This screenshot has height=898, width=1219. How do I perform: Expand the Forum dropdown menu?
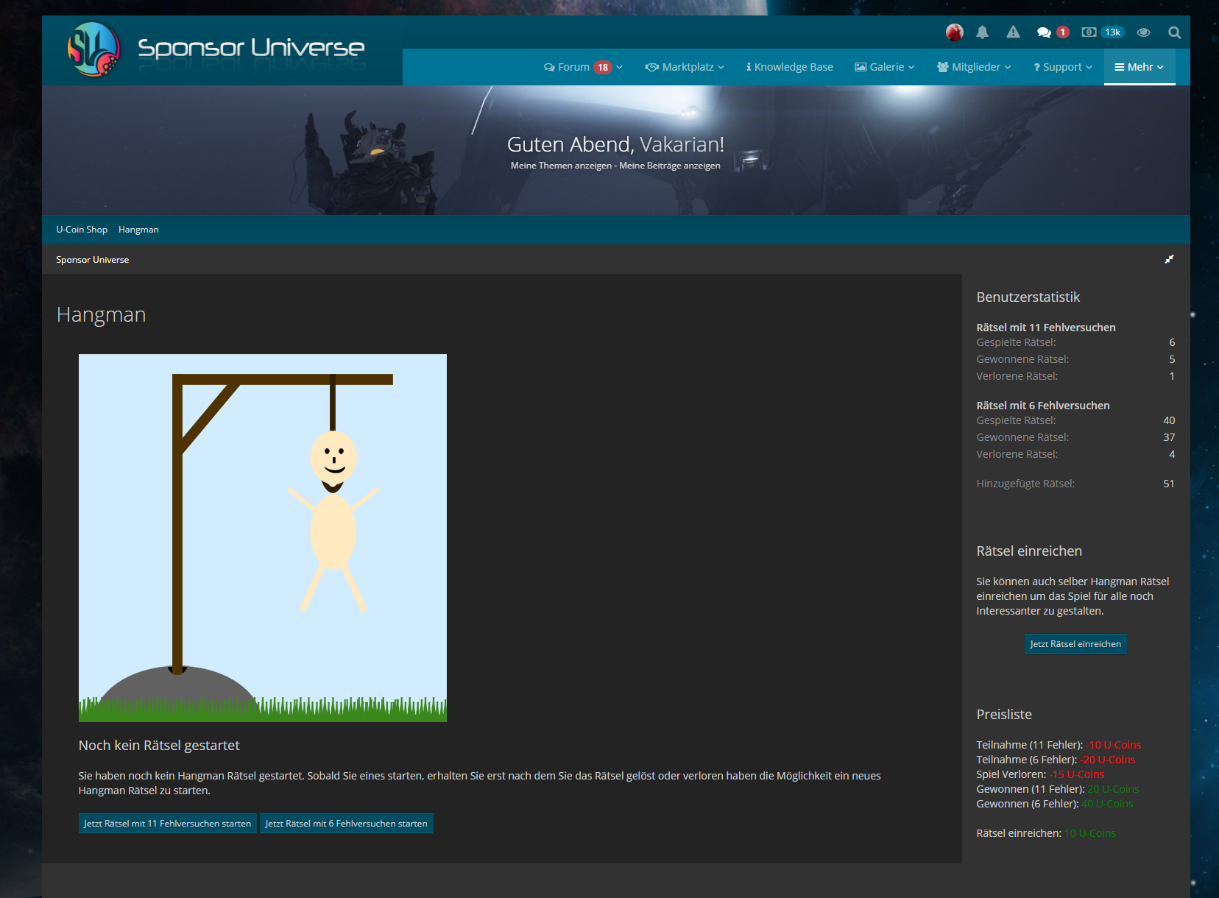[x=583, y=67]
